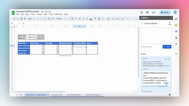Viewport: 189px width, 106px height.
Task: Open the Google Sheets home icon
Action: [x=13, y=13]
